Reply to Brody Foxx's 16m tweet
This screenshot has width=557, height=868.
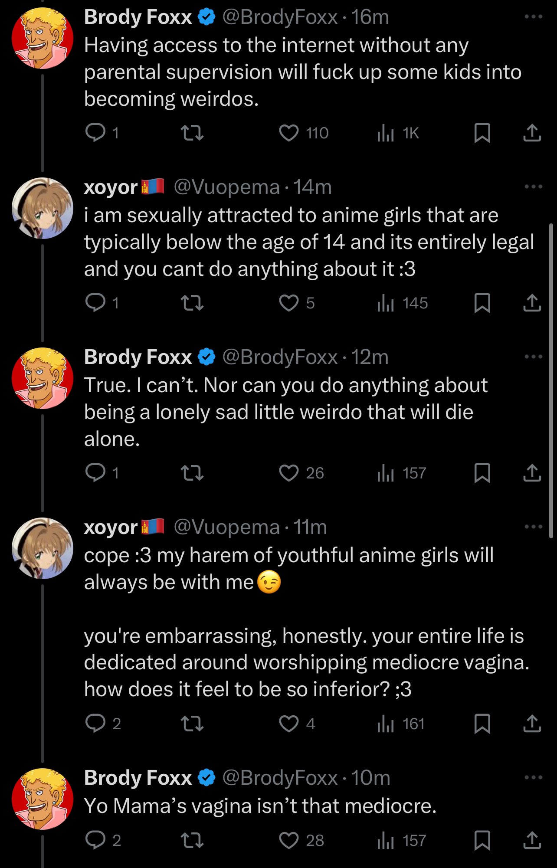coord(95,133)
